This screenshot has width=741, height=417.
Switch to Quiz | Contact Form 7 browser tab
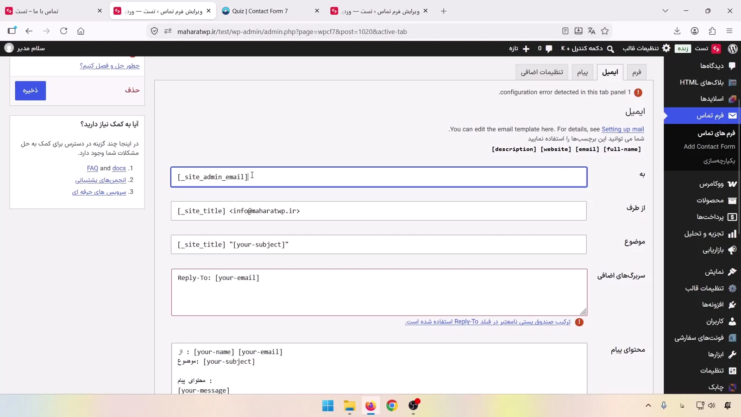click(270, 11)
